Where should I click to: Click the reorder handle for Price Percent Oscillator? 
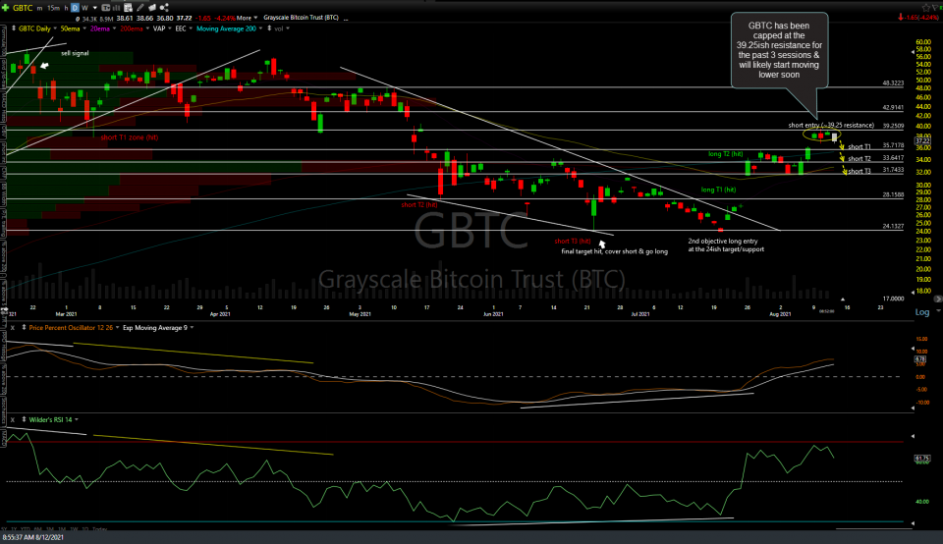click(24, 328)
